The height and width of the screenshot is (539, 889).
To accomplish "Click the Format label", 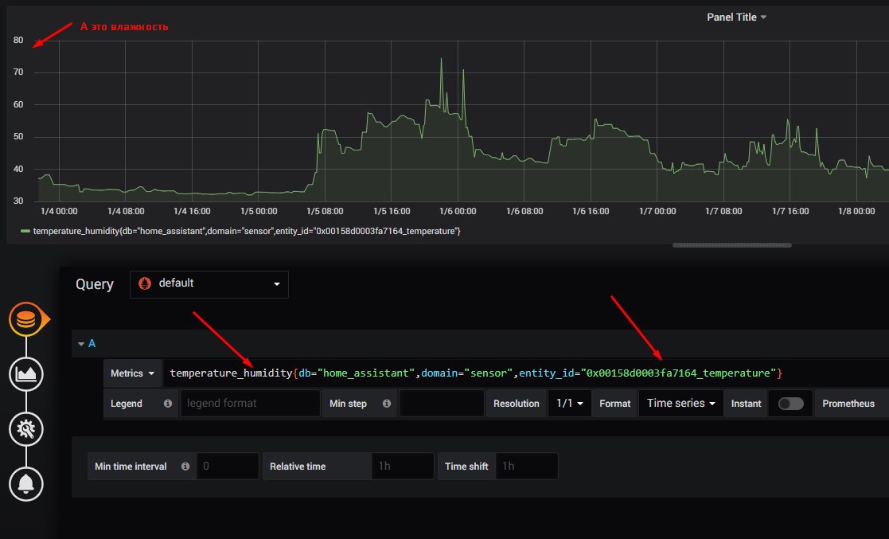I will pyautogui.click(x=615, y=404).
